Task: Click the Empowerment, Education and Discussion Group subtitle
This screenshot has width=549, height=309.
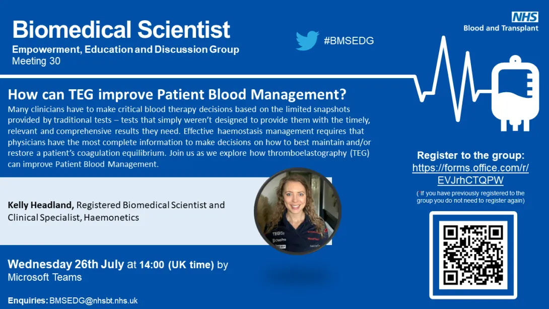Action: [125, 49]
